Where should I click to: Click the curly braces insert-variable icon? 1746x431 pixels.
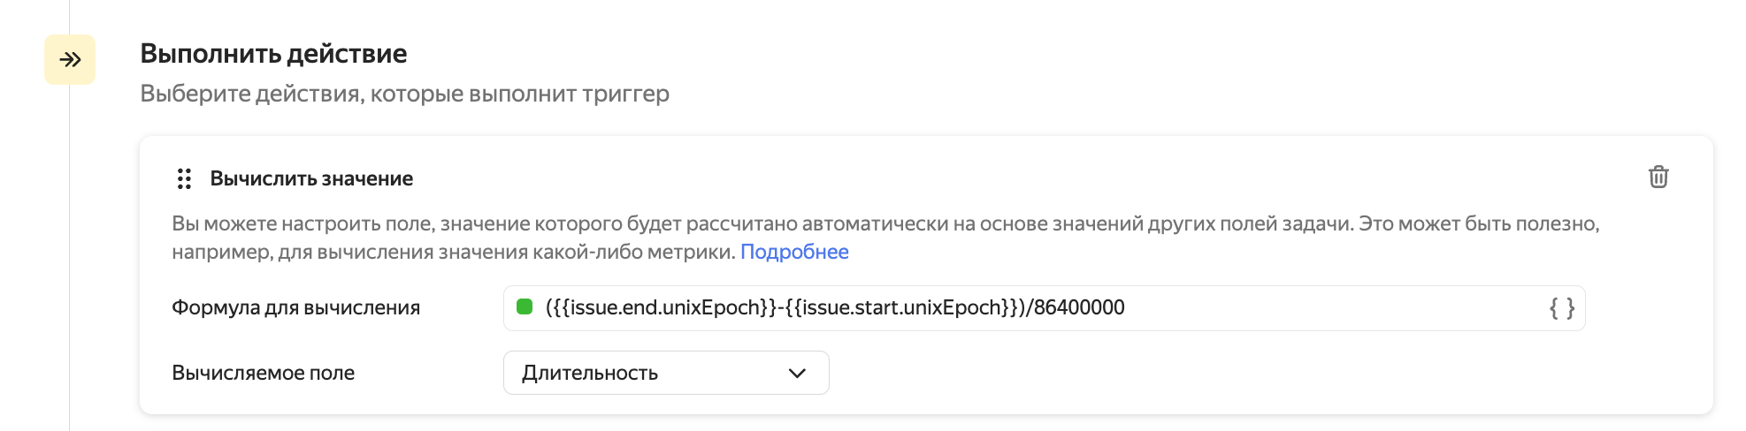pos(1562,308)
